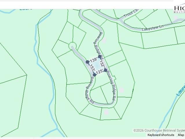
Task: Select the parcel corner marker beside 139'
Action: pyautogui.click(x=87, y=62)
